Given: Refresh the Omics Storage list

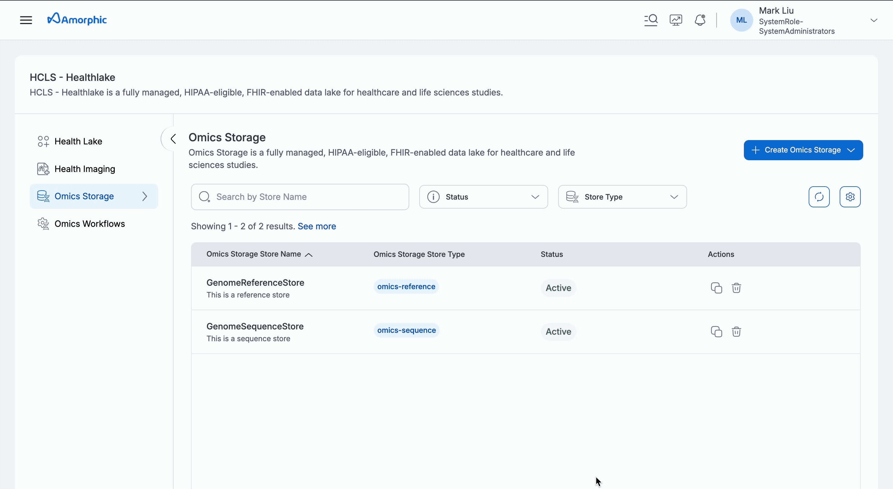Looking at the screenshot, I should [x=819, y=197].
